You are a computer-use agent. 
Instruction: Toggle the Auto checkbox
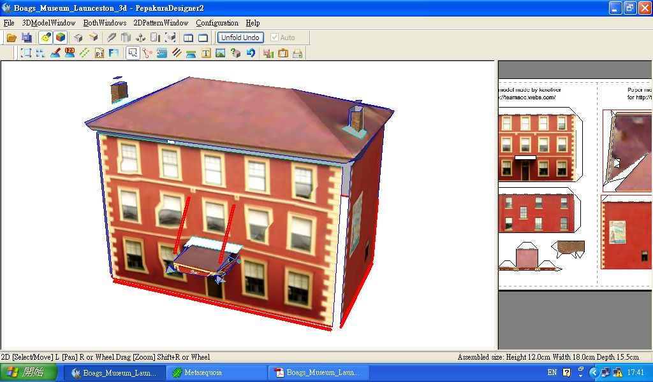274,38
